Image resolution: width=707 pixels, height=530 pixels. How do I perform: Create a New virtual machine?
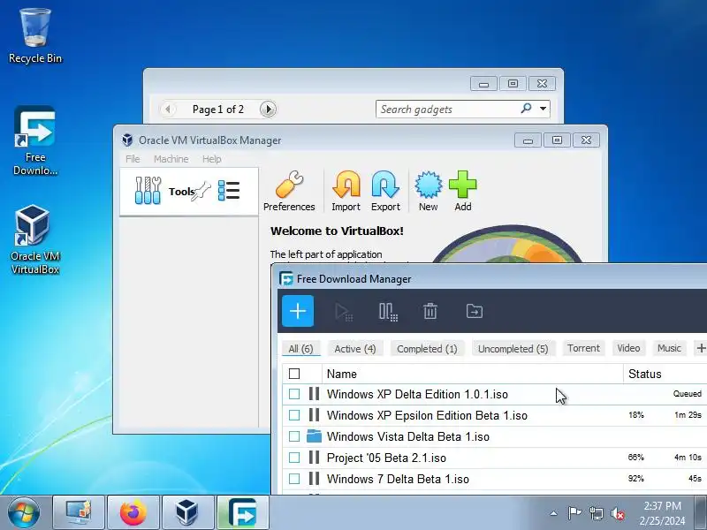coord(428,191)
